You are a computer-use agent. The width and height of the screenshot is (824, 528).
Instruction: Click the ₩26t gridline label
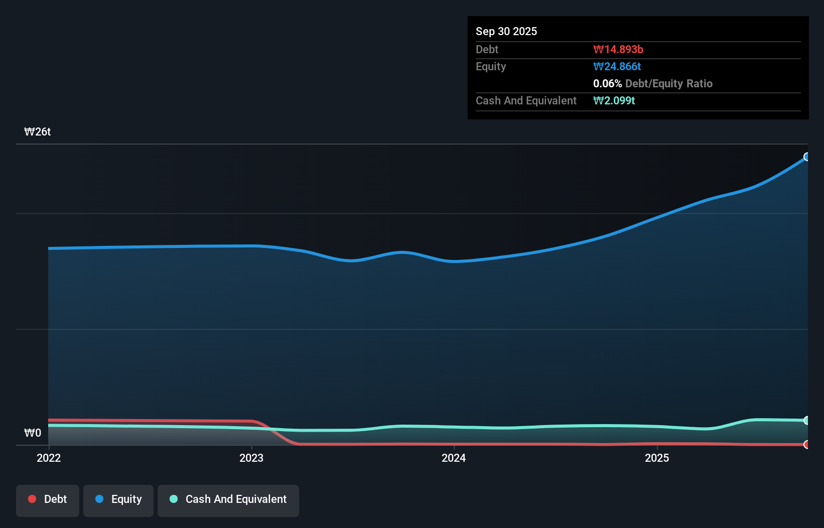click(38, 131)
